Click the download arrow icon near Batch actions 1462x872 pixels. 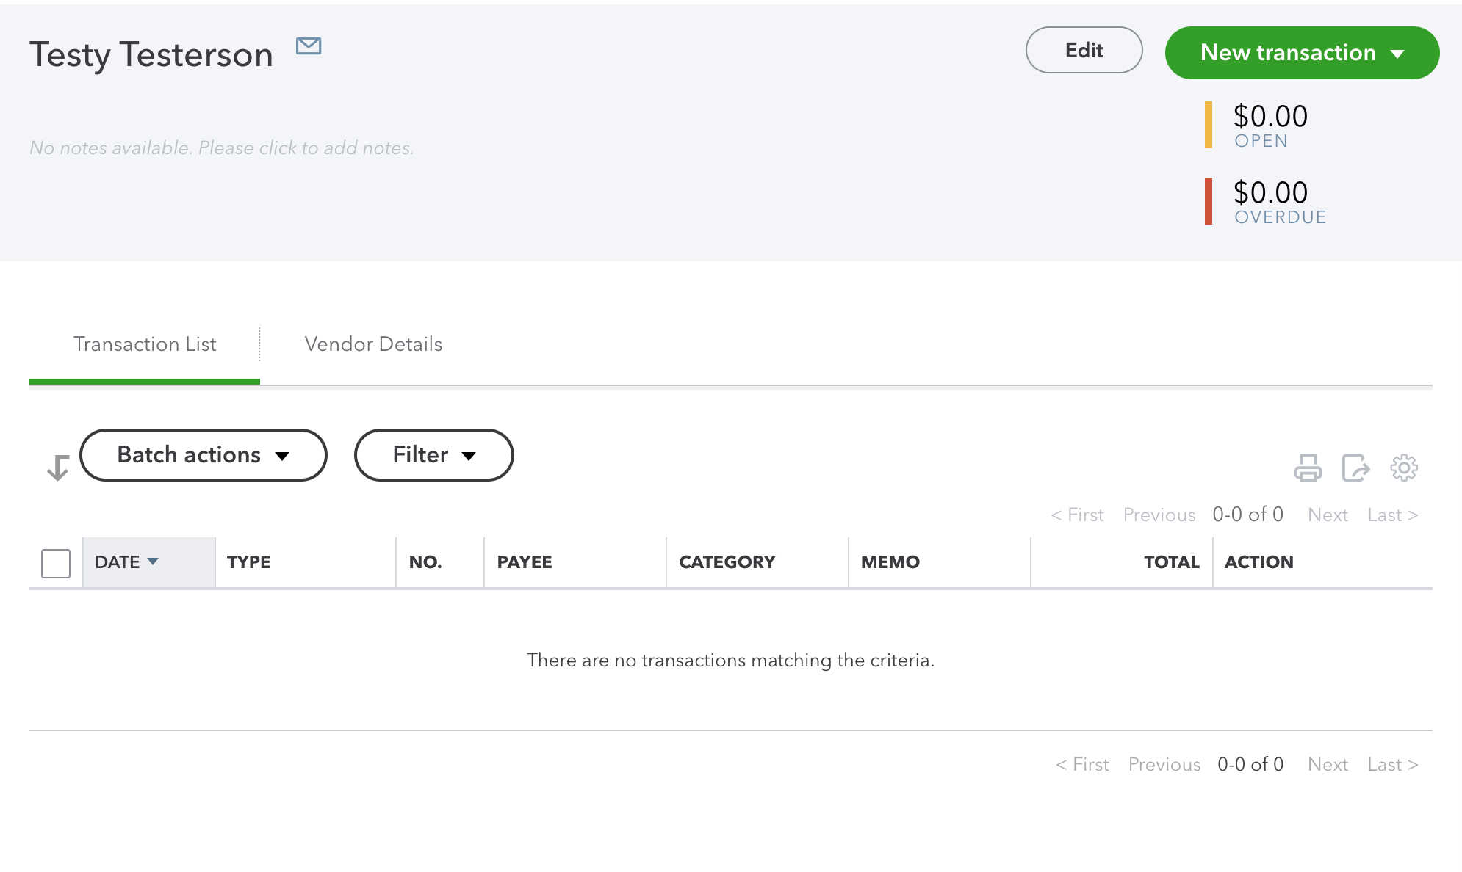[x=57, y=468]
